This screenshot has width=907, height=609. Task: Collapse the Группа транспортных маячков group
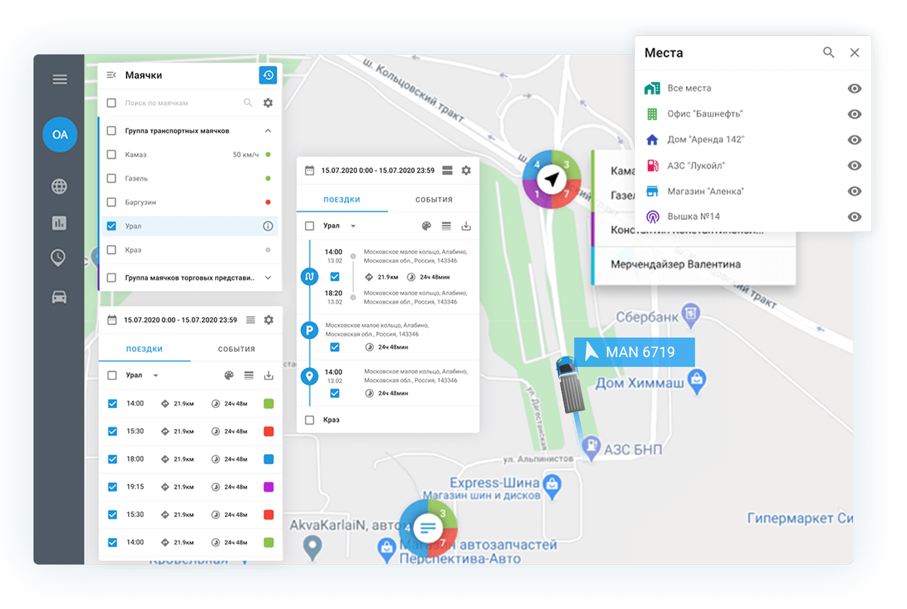268,130
